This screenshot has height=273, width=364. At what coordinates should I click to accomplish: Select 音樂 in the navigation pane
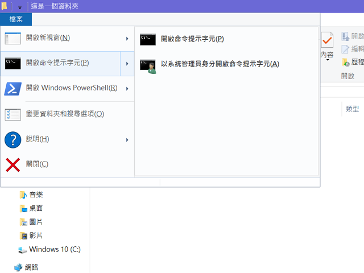(36, 195)
